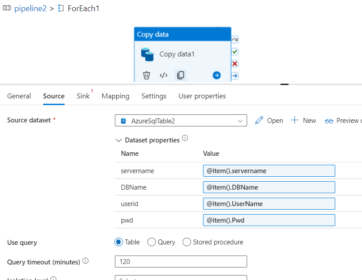
Task: Navigate to pipeline2 breadcrumb link
Action: [30, 9]
